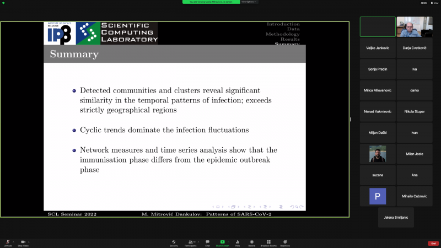Go to previous slide in beamer navigation
Image resolution: width=441 pixels, height=248 pixels.
pyautogui.click(x=213, y=207)
